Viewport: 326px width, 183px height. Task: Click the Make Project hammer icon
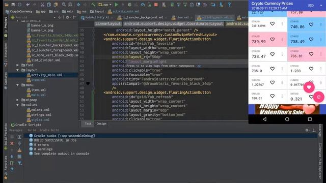(93, 5)
